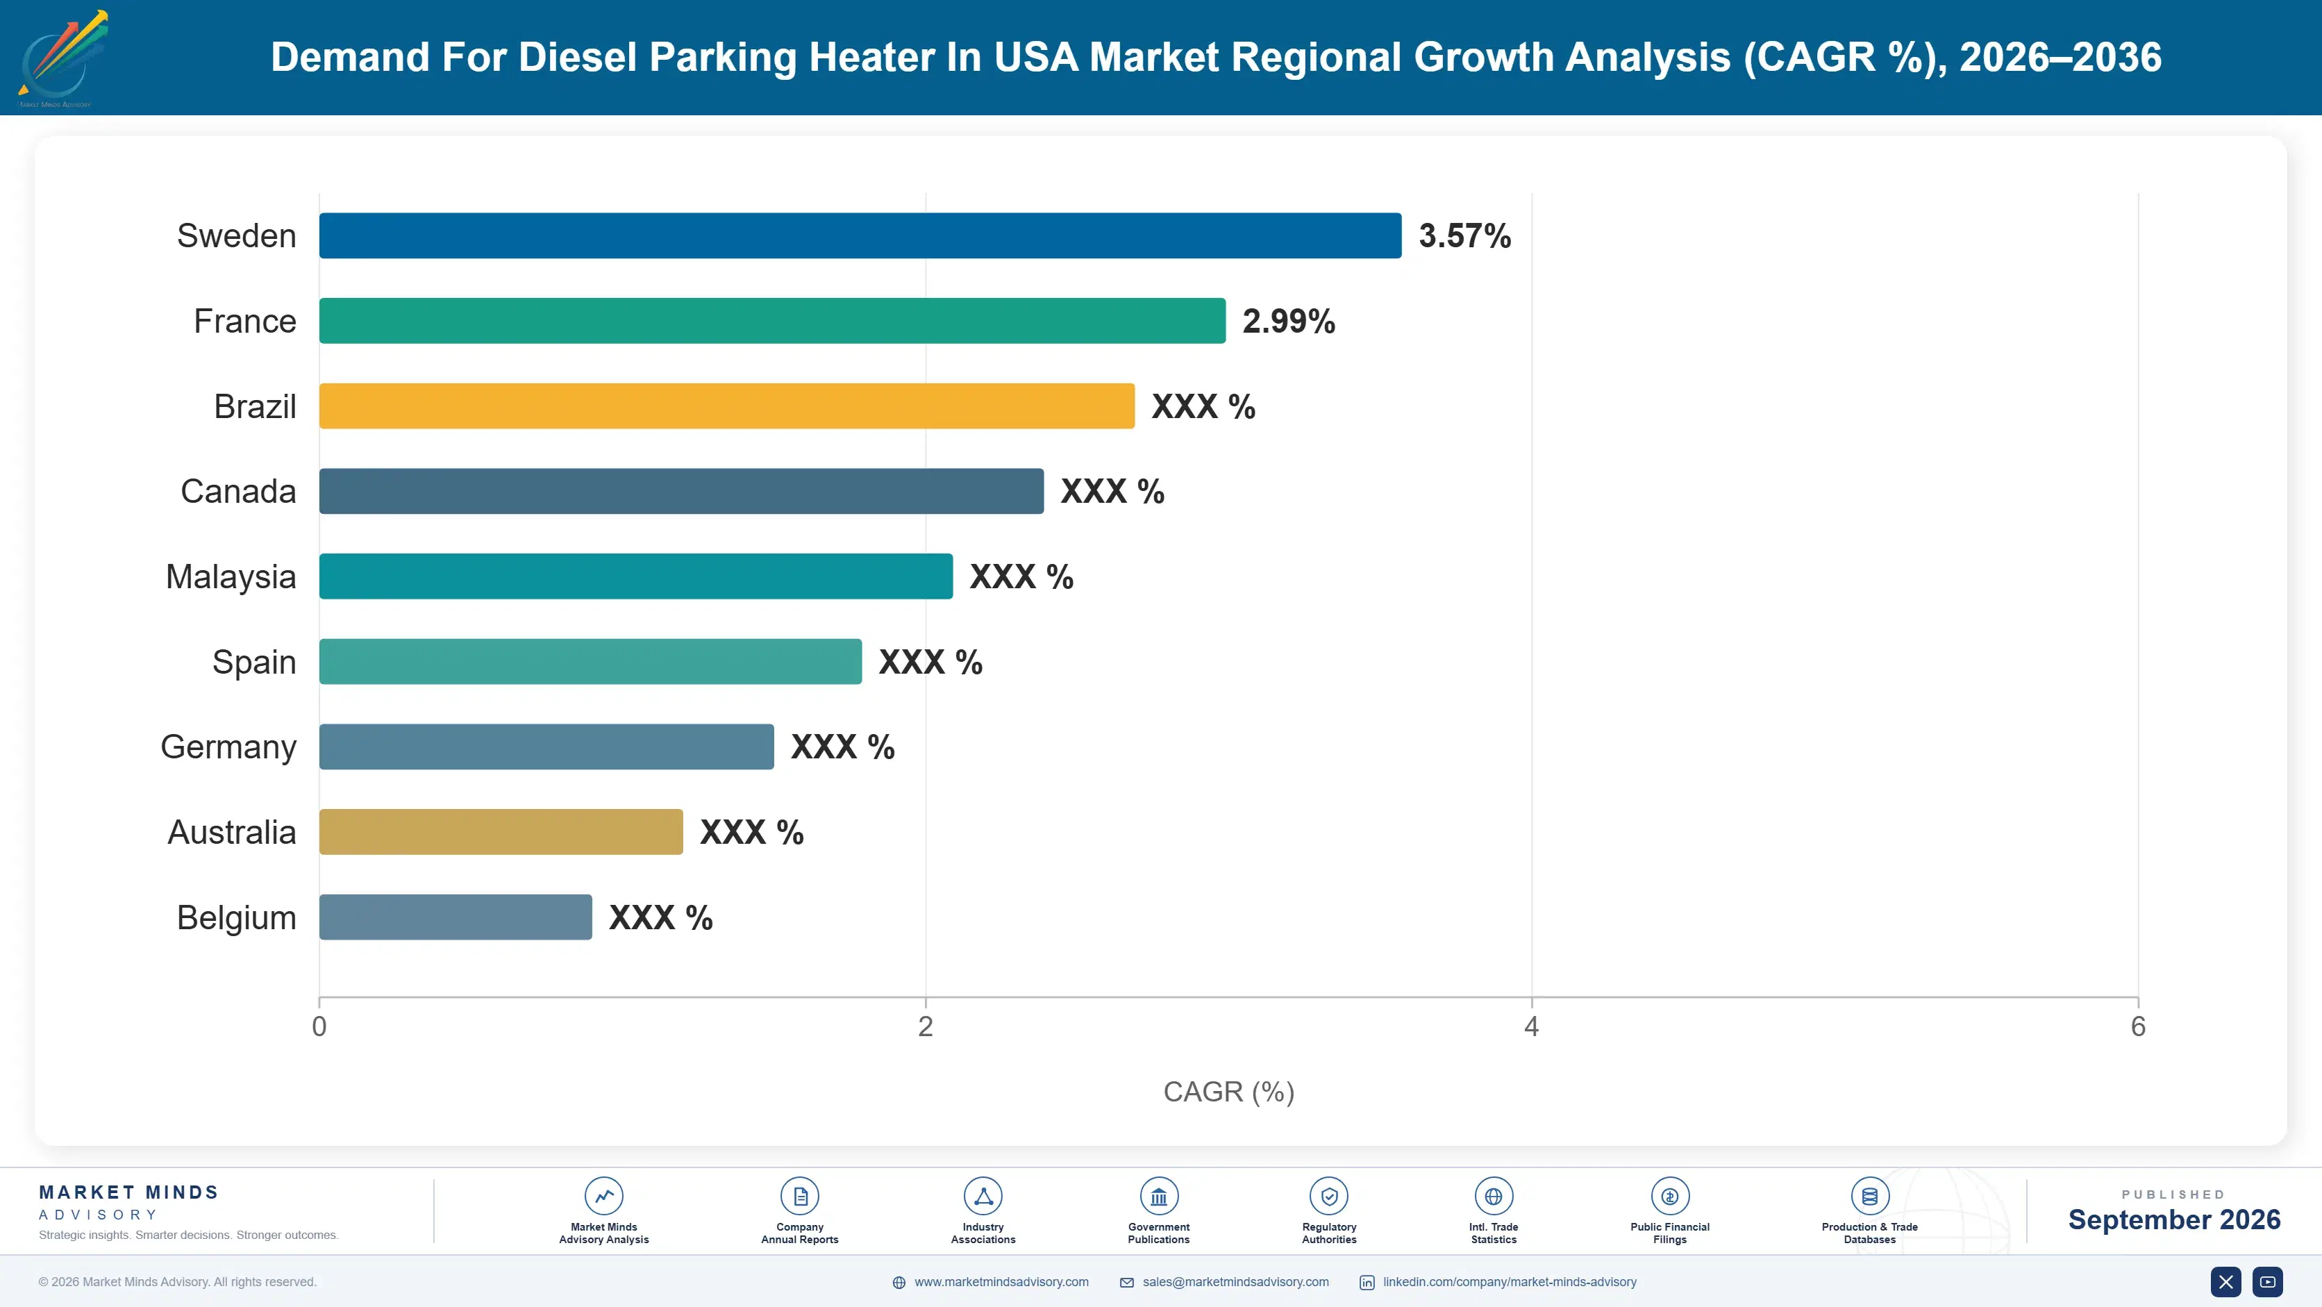Click the Canada slate bar
Screen dimensions: 2322x1307
point(681,491)
